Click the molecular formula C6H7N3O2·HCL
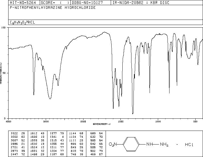The image size is (203, 157). click(x=22, y=22)
